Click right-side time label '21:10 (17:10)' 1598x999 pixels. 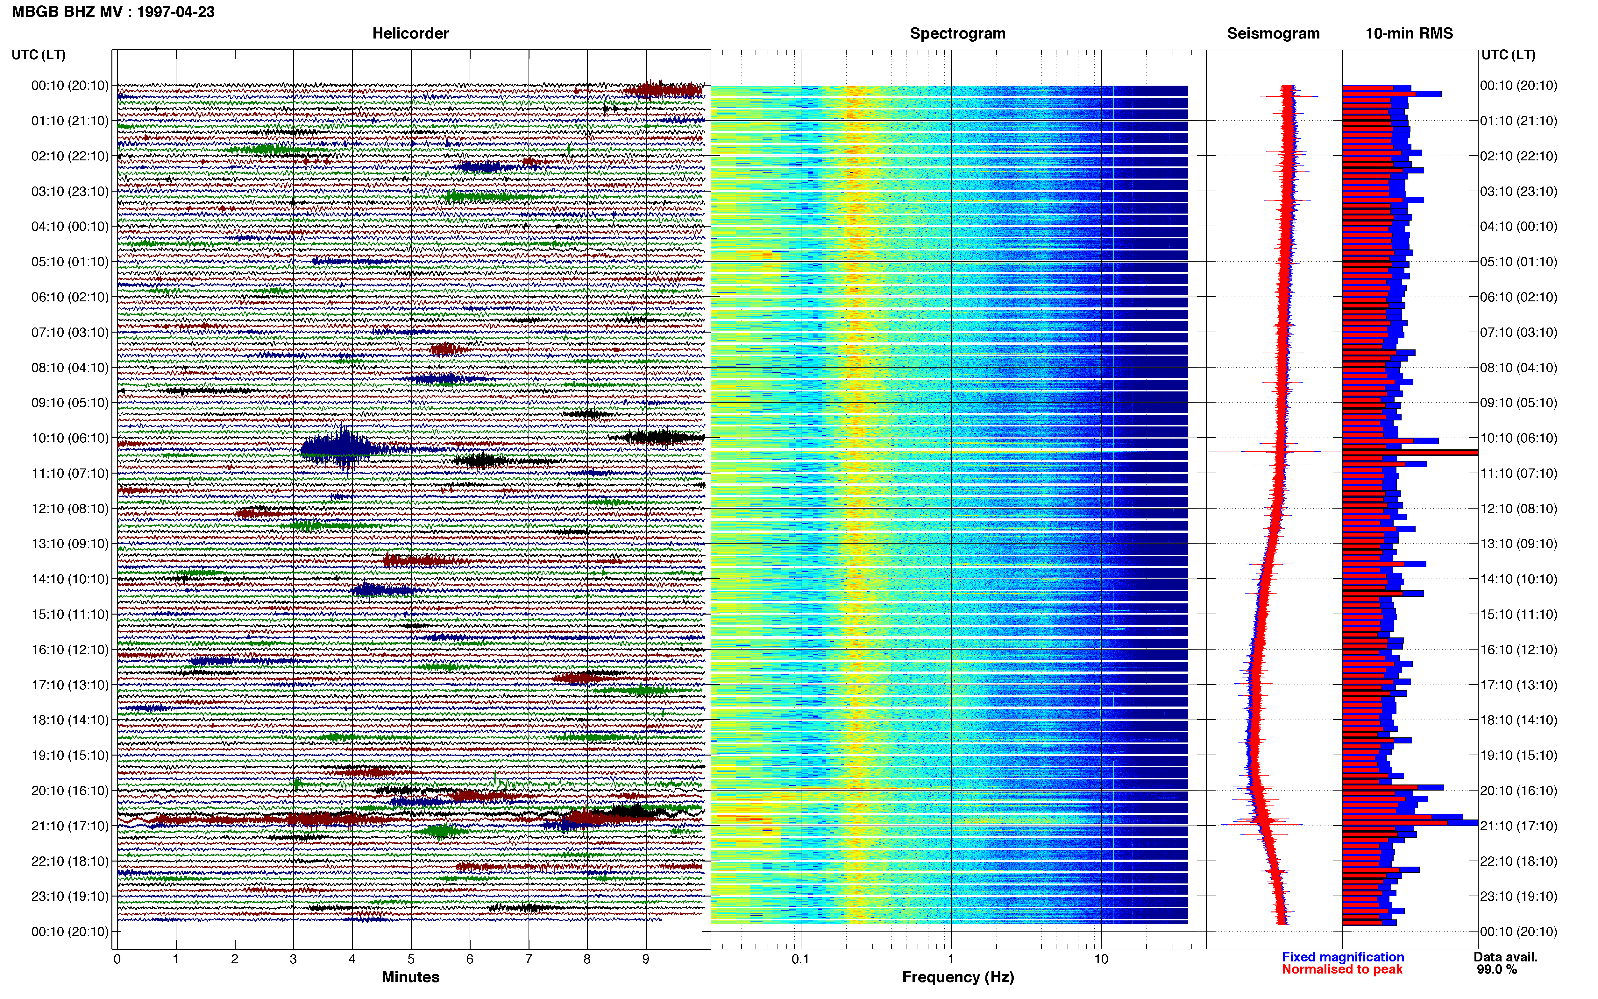[1519, 826]
